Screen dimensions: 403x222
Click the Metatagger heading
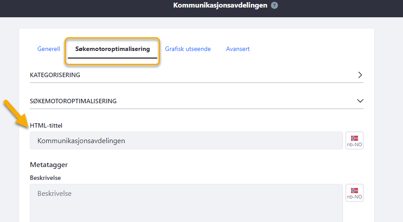48,165
